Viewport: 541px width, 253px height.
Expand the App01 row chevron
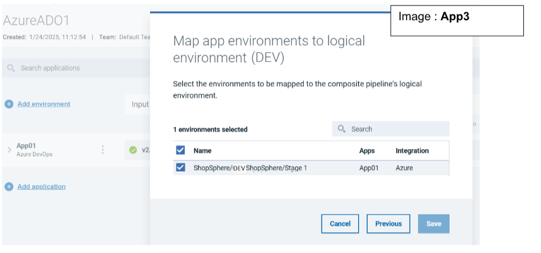coord(9,150)
